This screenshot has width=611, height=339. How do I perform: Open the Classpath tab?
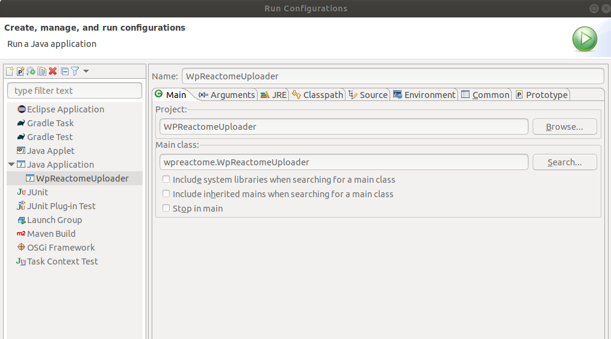(x=318, y=94)
